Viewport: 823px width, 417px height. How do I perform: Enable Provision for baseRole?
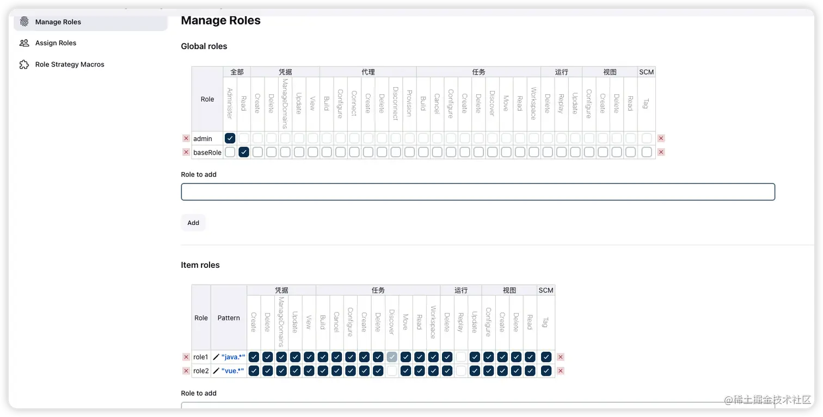point(409,152)
